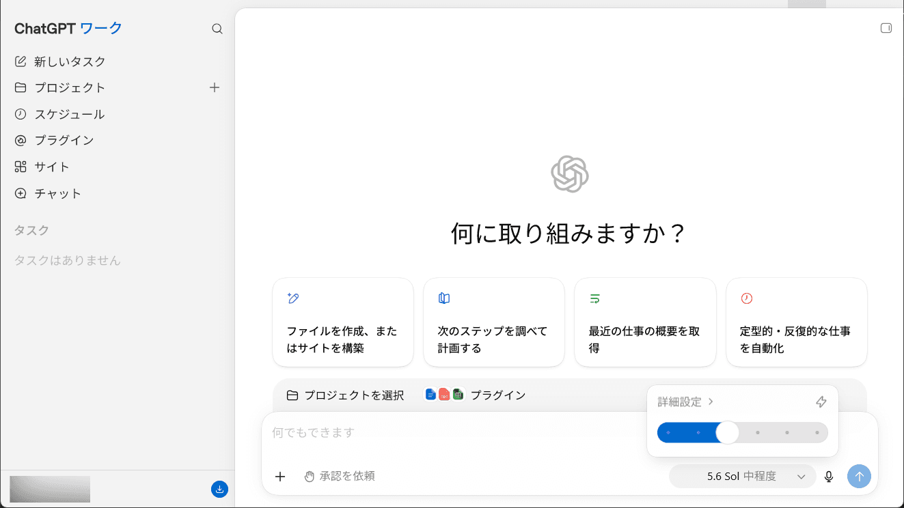This screenshot has height=508, width=904.
Task: Expand 詳細設定 in the popup
Action: tap(685, 402)
